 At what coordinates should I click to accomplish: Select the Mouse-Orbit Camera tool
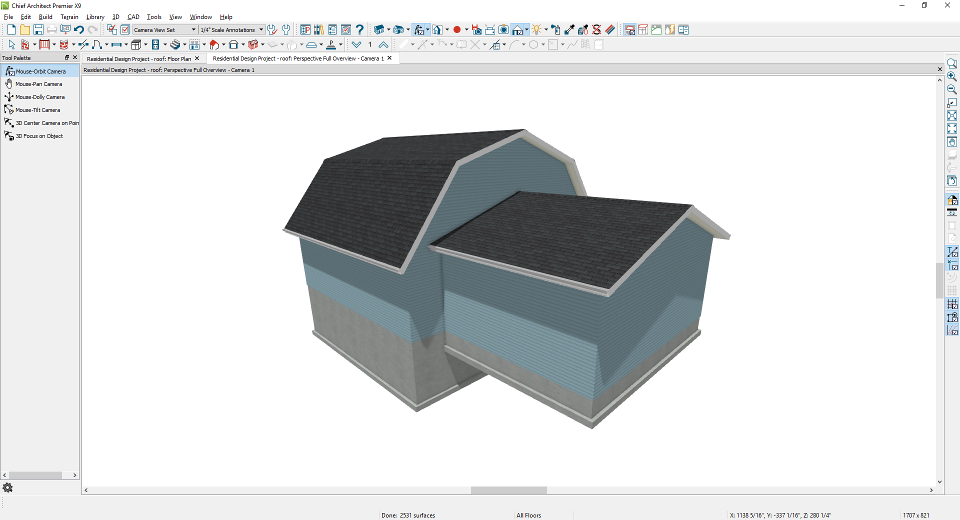(x=40, y=71)
